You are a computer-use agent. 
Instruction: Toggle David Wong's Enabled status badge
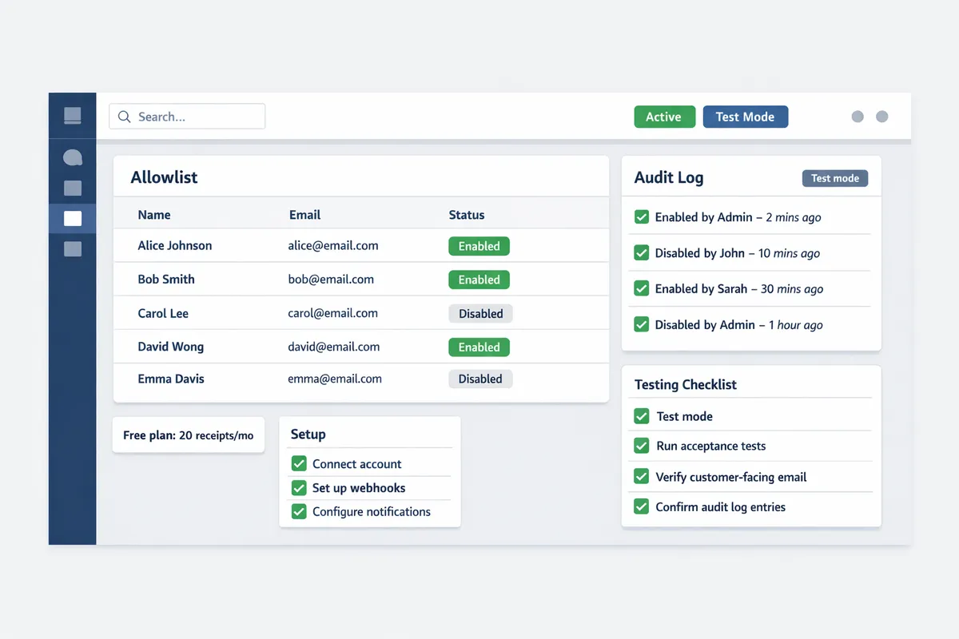click(479, 347)
